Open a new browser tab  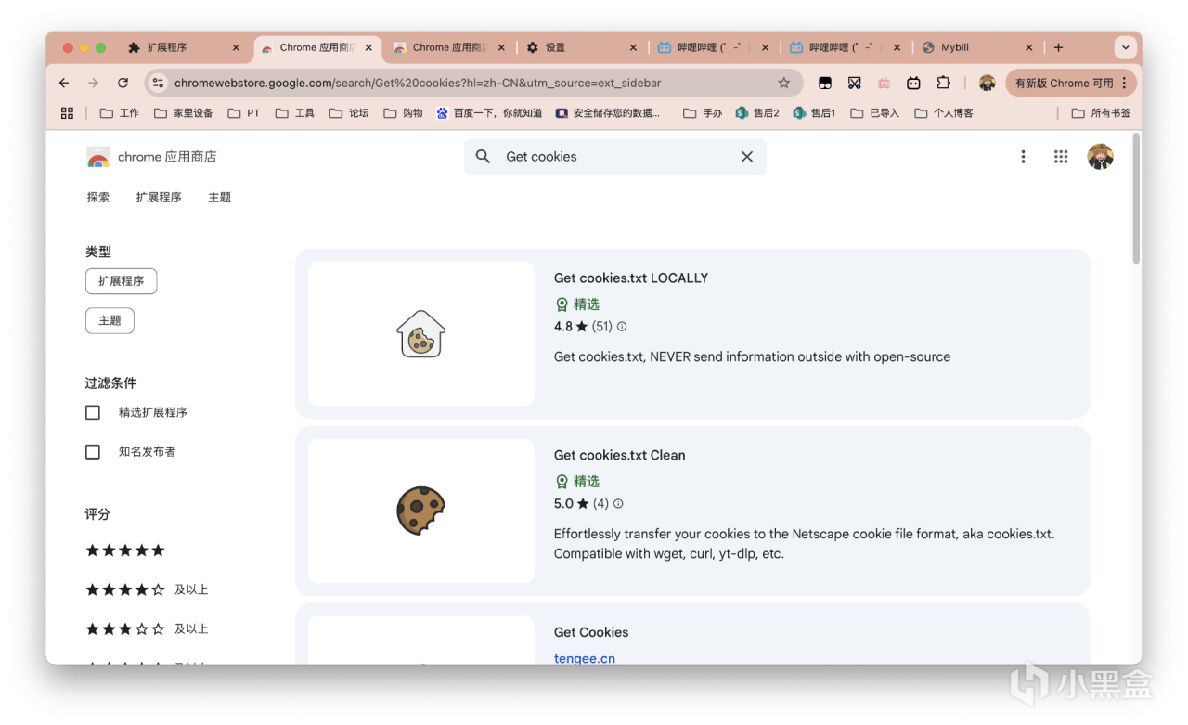1058,47
